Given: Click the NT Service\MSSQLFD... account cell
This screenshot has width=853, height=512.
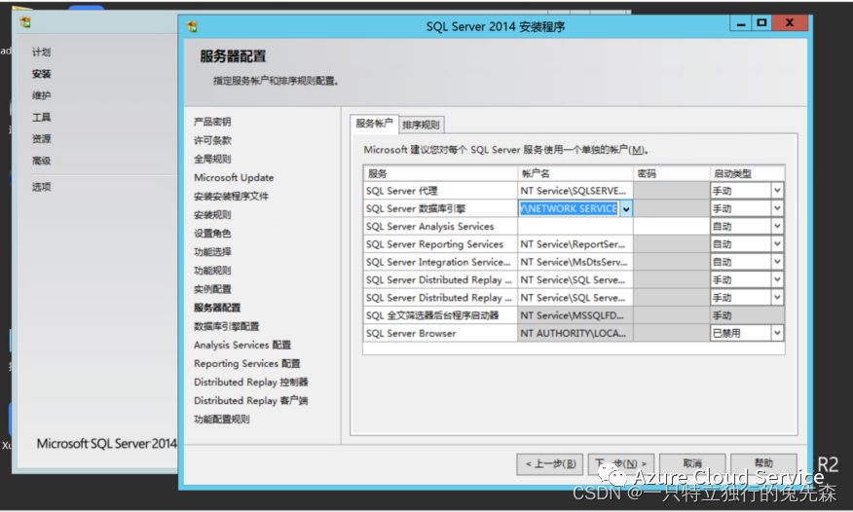Looking at the screenshot, I should click(x=575, y=315).
